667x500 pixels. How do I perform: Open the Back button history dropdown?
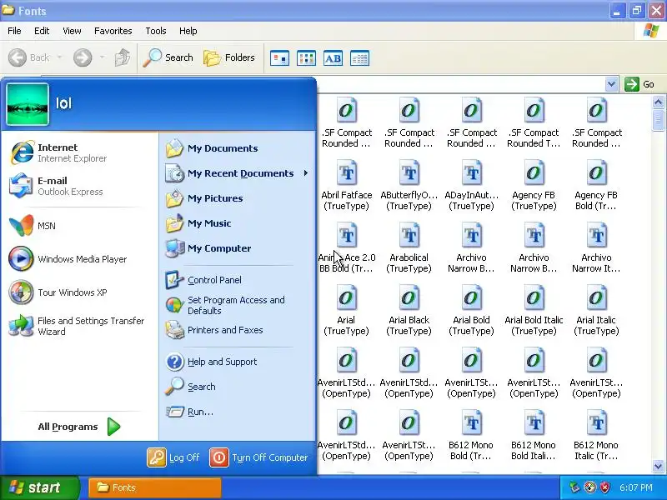pos(59,57)
